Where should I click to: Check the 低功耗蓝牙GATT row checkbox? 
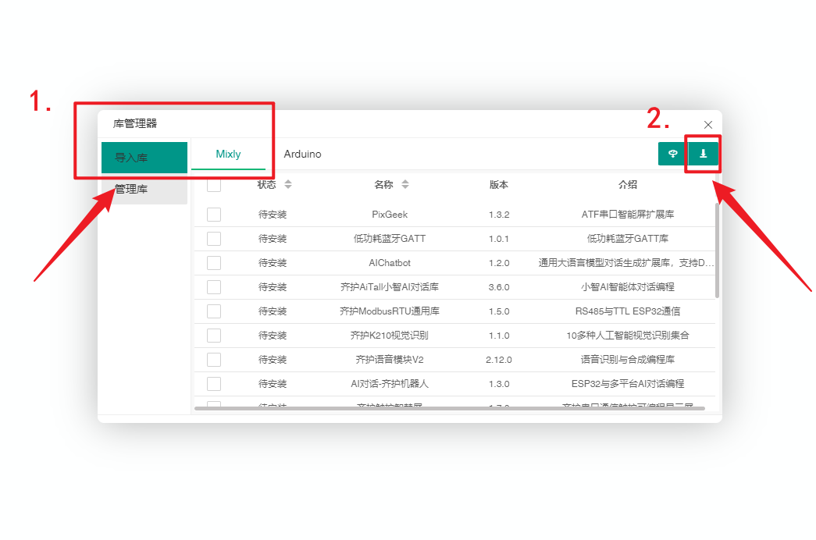[214, 239]
